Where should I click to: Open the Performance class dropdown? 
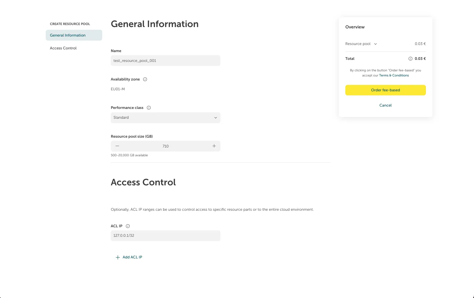pos(165,118)
